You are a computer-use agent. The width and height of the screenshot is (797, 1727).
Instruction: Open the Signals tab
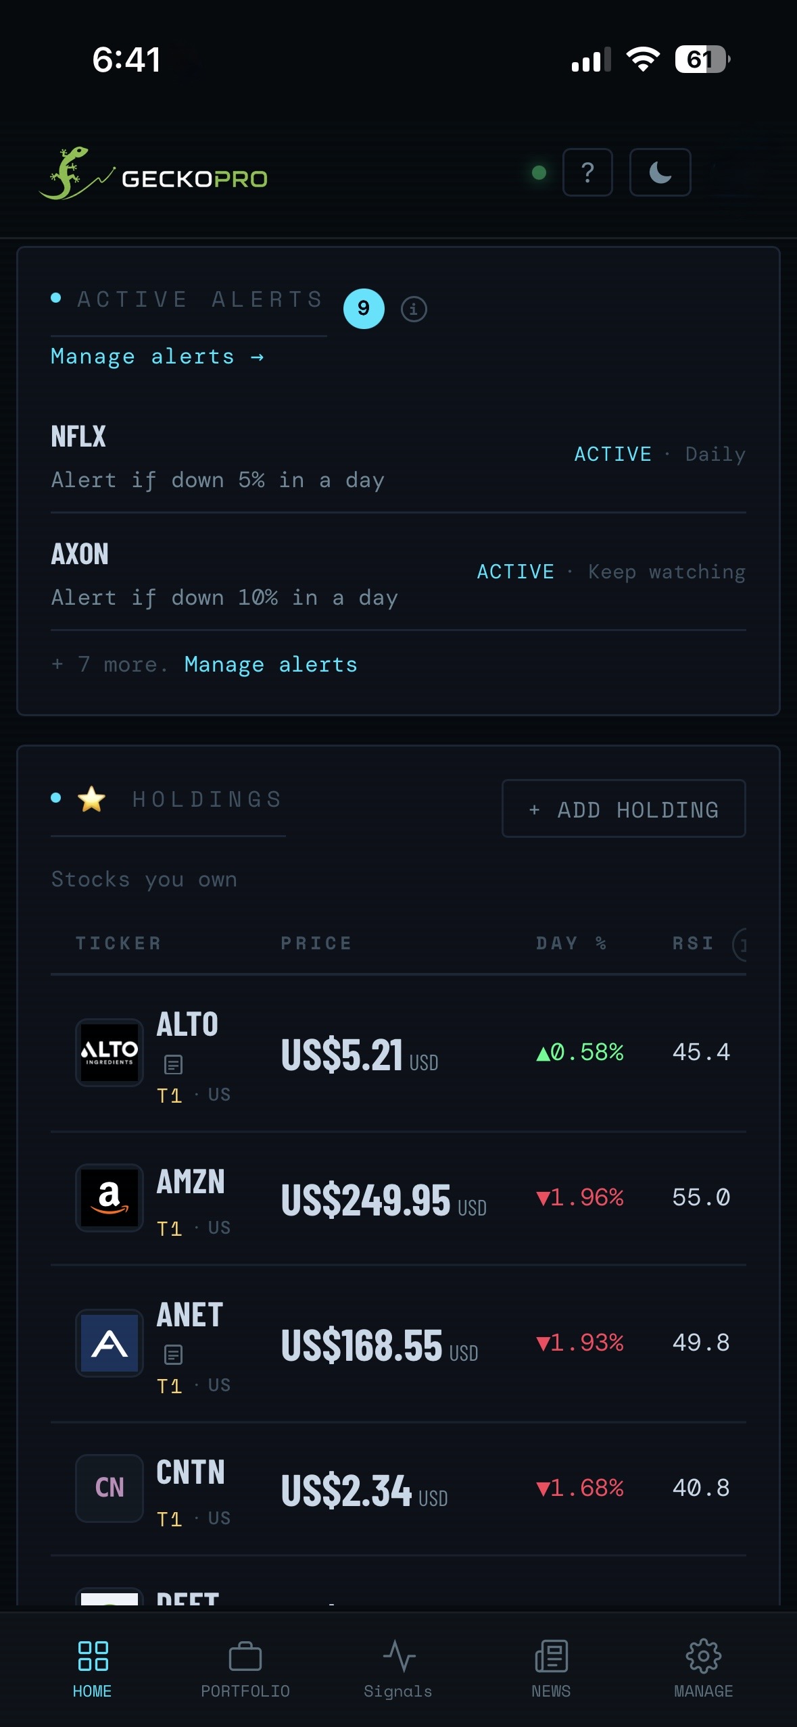398,1669
